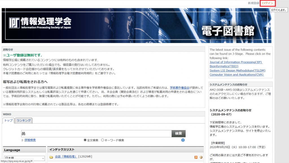289x163 pixels.
Task: Click the ログイン link
Action: pos(267,3)
